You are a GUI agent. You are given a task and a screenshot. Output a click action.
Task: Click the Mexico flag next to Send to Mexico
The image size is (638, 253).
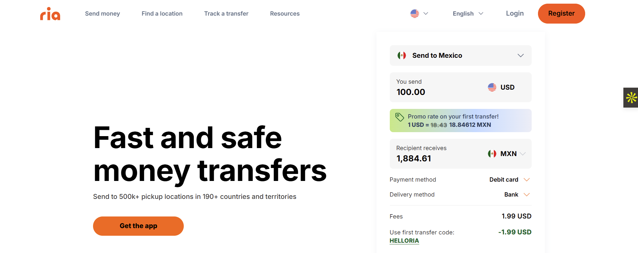coord(402,55)
